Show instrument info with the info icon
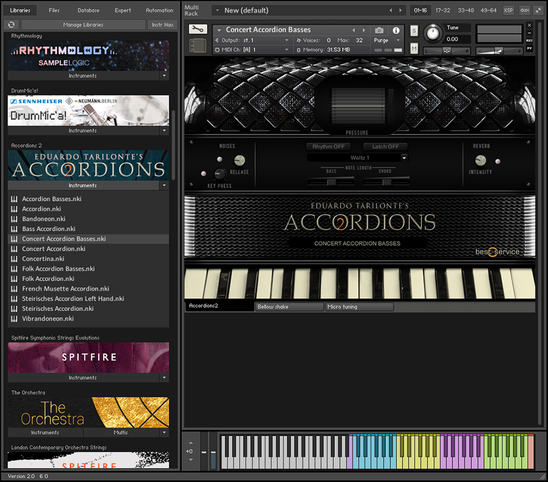The image size is (548, 482). pos(396,30)
